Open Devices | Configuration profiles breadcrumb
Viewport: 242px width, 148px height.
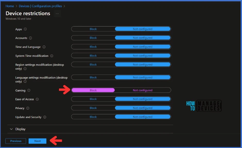click(x=40, y=6)
